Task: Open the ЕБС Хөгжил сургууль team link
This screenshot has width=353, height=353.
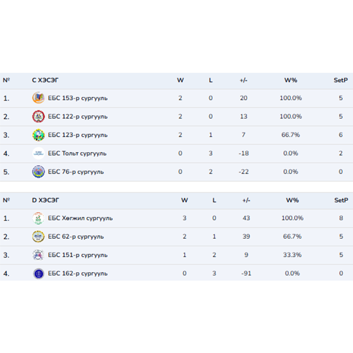Action: [80, 218]
